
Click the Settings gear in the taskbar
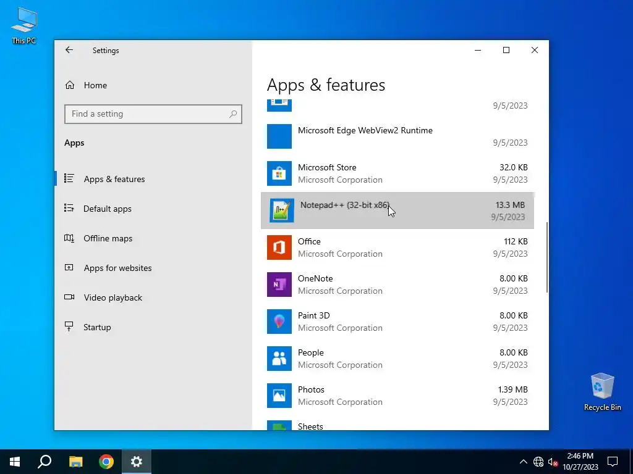click(x=137, y=462)
